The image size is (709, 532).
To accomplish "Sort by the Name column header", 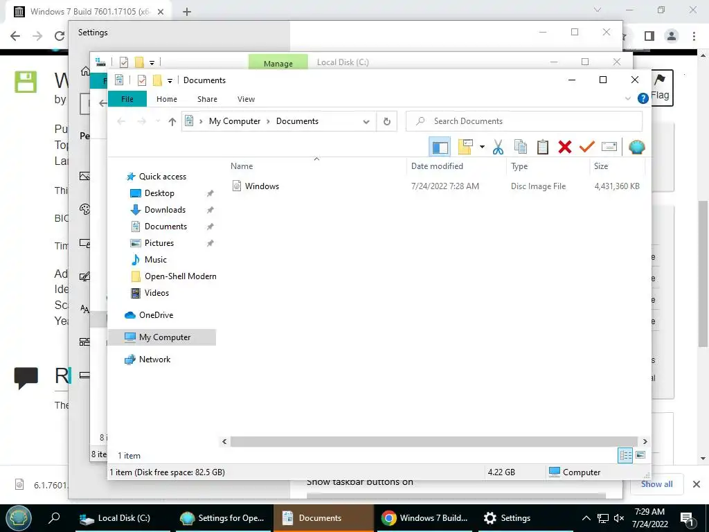I will point(242,166).
